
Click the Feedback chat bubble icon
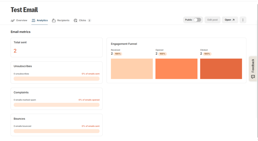coord(253,77)
